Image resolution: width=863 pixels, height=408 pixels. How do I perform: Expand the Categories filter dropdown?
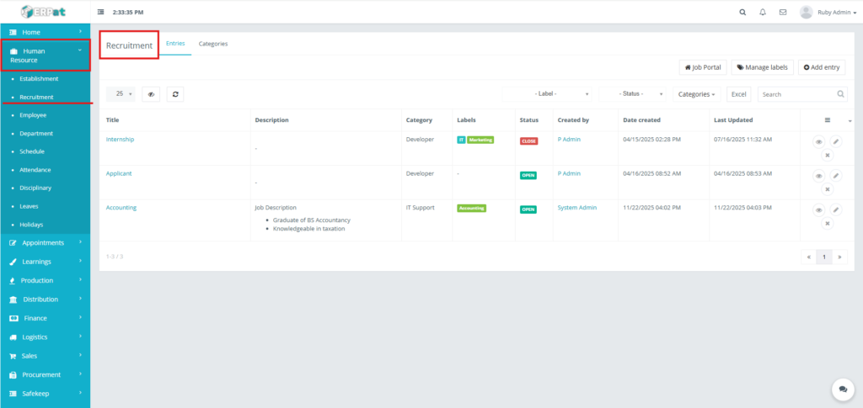(697, 94)
